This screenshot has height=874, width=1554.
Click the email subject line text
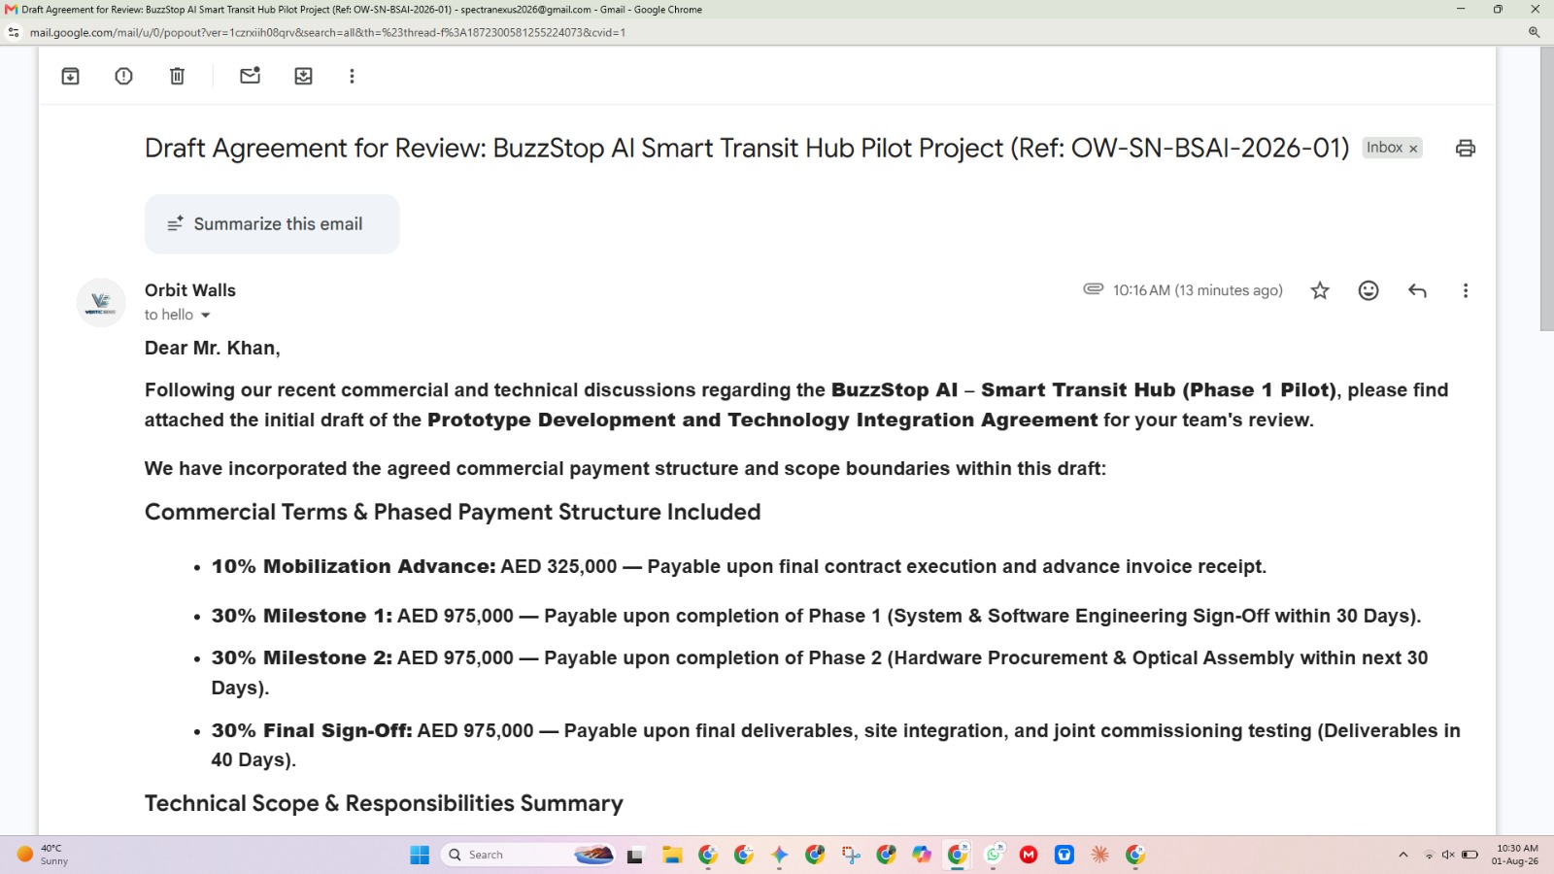(747, 148)
